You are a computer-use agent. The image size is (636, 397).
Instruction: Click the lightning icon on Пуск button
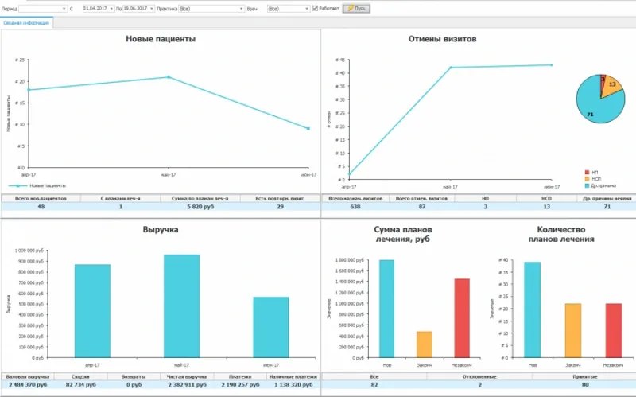pos(350,9)
